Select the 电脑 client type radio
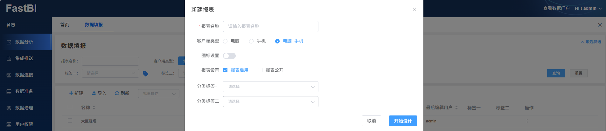606x131 pixels. point(225,41)
